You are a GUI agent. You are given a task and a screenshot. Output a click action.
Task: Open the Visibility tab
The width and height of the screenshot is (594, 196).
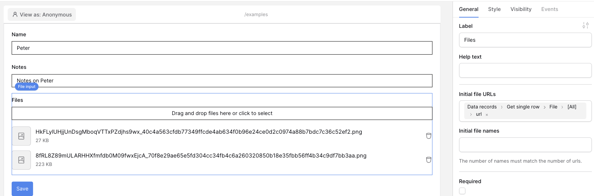[x=521, y=9]
